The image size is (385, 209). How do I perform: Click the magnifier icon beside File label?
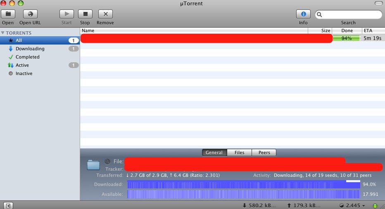tap(107, 162)
